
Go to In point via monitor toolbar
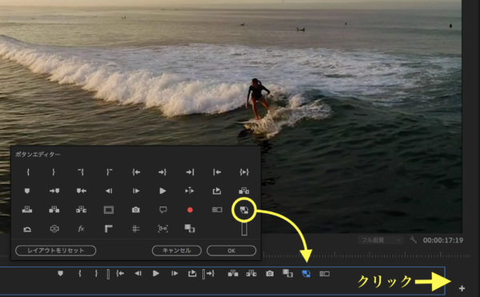point(120,273)
